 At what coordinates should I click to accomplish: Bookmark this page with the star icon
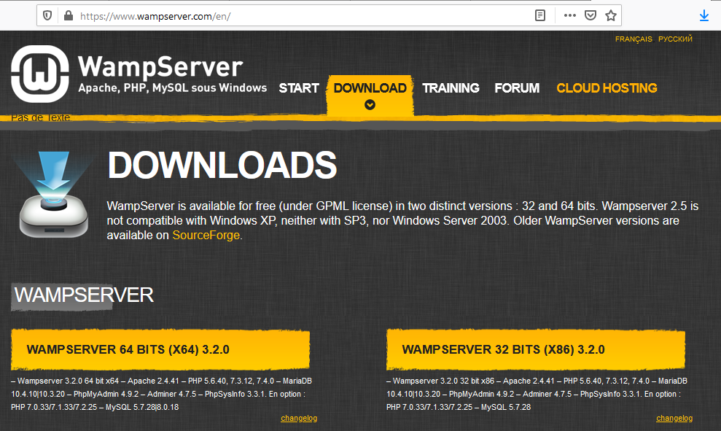pyautogui.click(x=611, y=15)
